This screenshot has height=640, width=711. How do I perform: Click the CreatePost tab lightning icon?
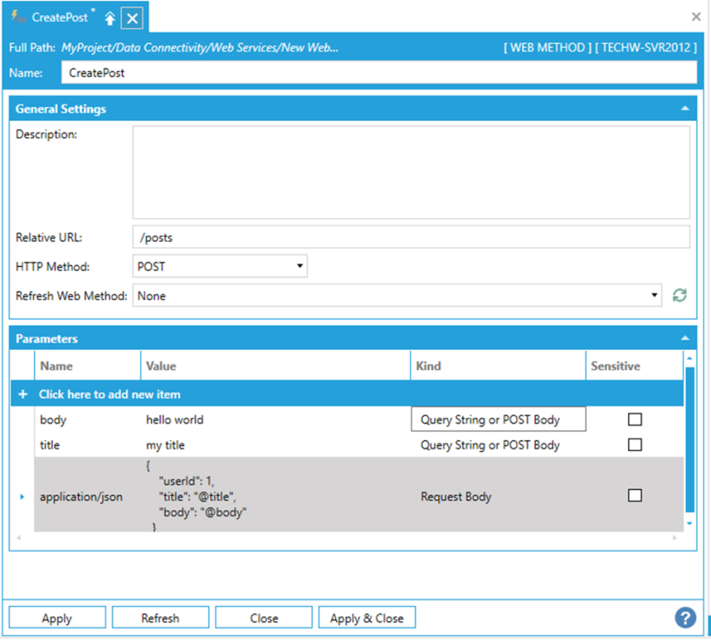(17, 17)
